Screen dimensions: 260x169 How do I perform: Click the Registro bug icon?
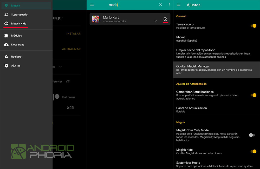(6, 57)
